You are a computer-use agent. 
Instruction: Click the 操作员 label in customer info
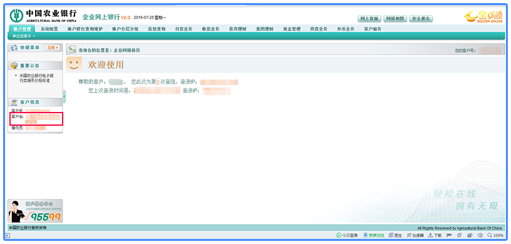(x=18, y=128)
